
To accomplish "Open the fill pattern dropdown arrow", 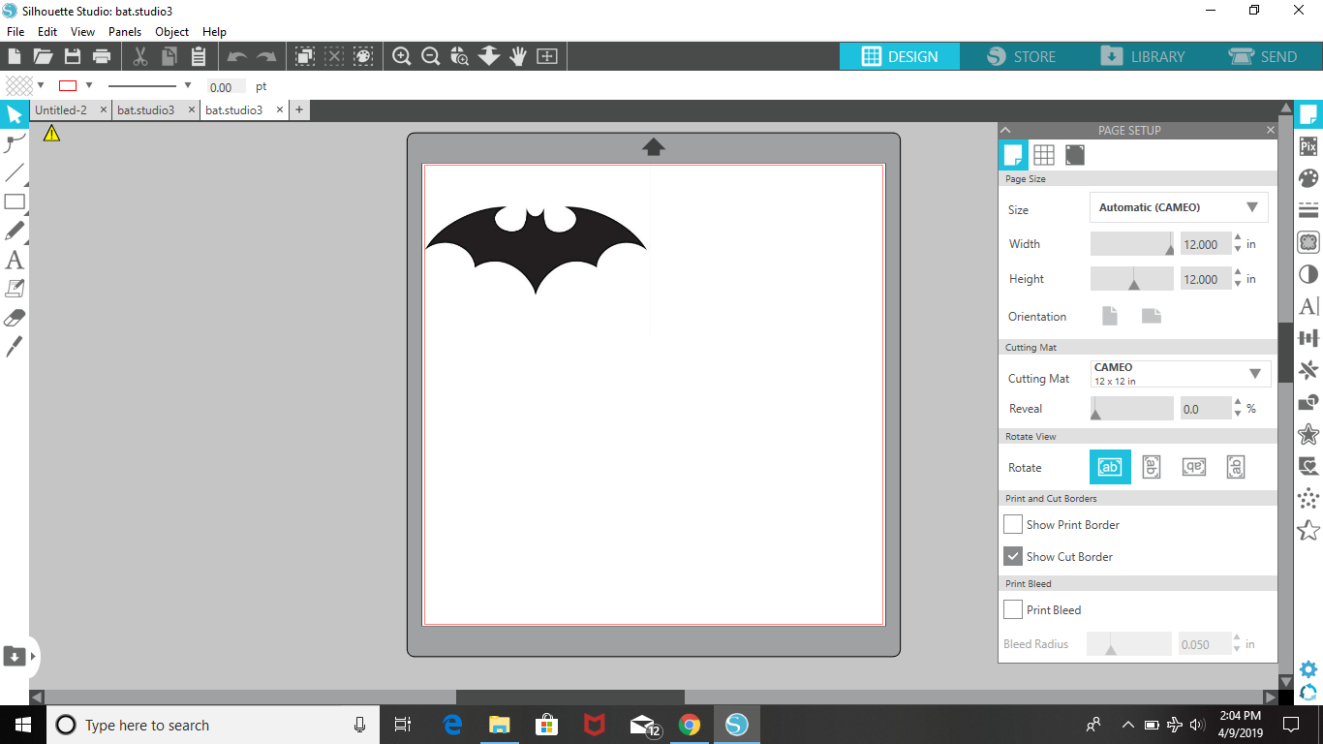I will (x=41, y=85).
